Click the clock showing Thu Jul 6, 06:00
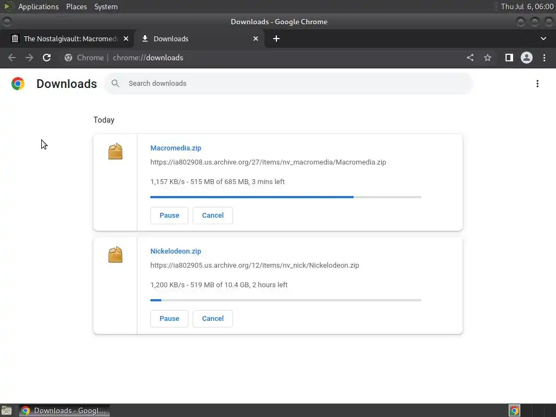Viewport: 556px width, 417px height. [527, 7]
